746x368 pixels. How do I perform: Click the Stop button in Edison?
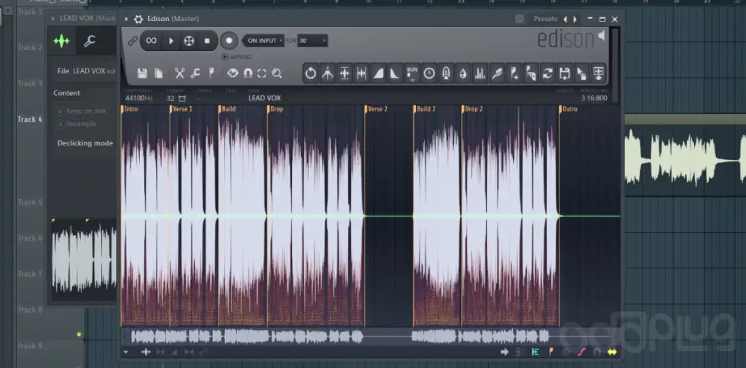click(x=207, y=41)
